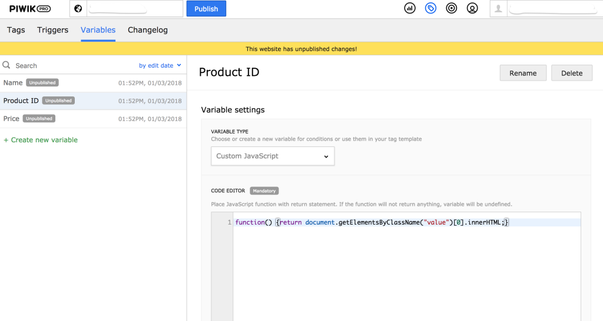Image resolution: width=603 pixels, height=321 pixels.
Task: Click inside the code editor line 1
Action: click(407, 222)
